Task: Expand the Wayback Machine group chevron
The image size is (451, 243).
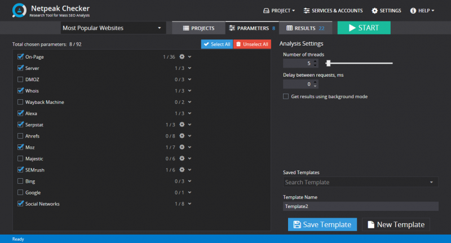Action: pyautogui.click(x=190, y=102)
